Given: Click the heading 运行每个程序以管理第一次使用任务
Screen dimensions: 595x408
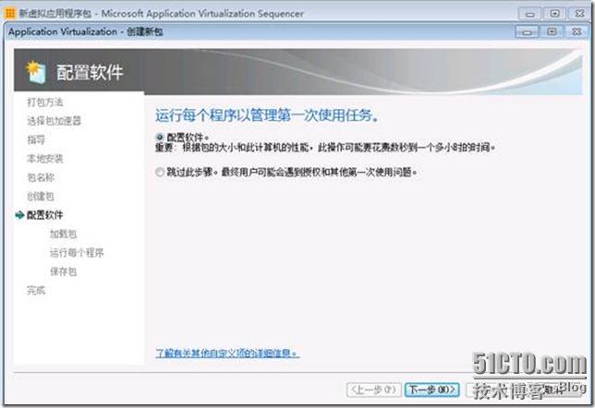Looking at the screenshot, I should point(267,115).
